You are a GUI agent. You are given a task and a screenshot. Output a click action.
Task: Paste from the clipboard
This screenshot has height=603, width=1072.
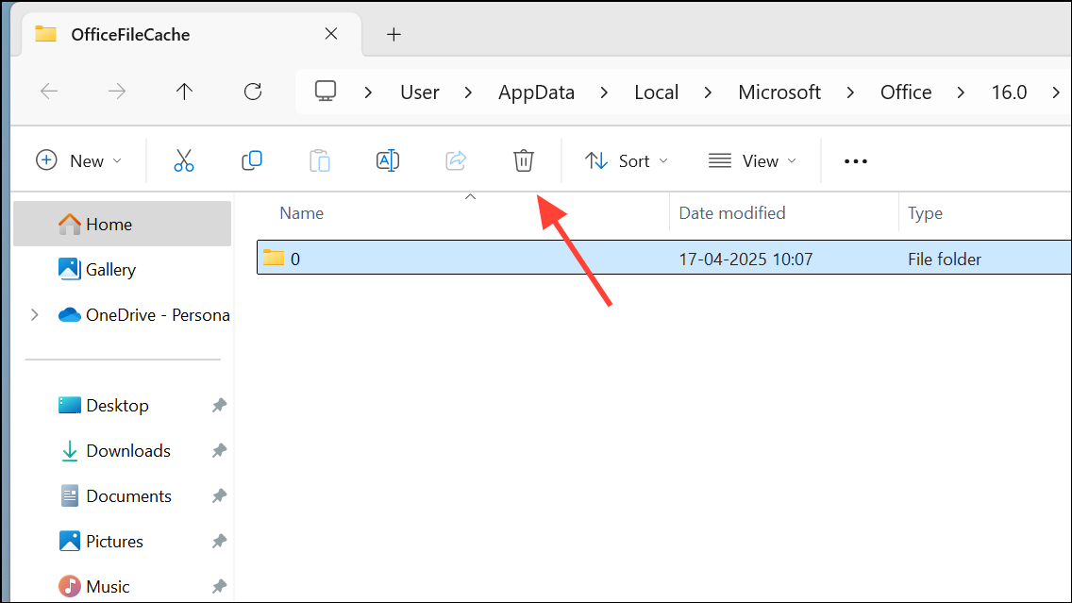pos(320,160)
